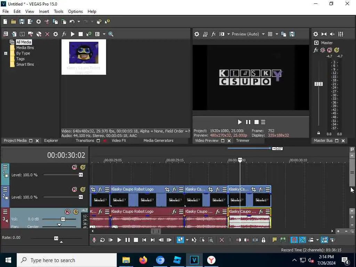The width and height of the screenshot is (356, 267).
Task: Click the Master fader handle
Action: 318,84
